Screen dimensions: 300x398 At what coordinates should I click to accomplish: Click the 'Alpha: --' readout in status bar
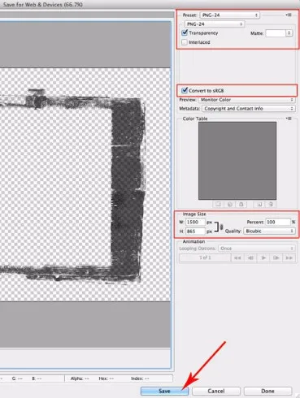point(80,379)
